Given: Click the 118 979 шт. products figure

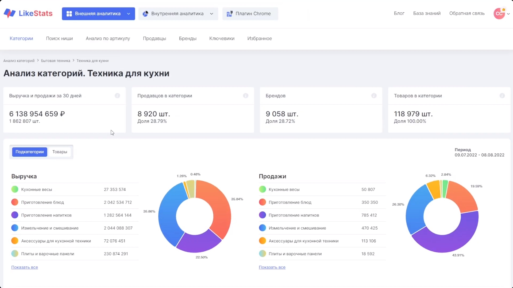Looking at the screenshot, I should [413, 114].
